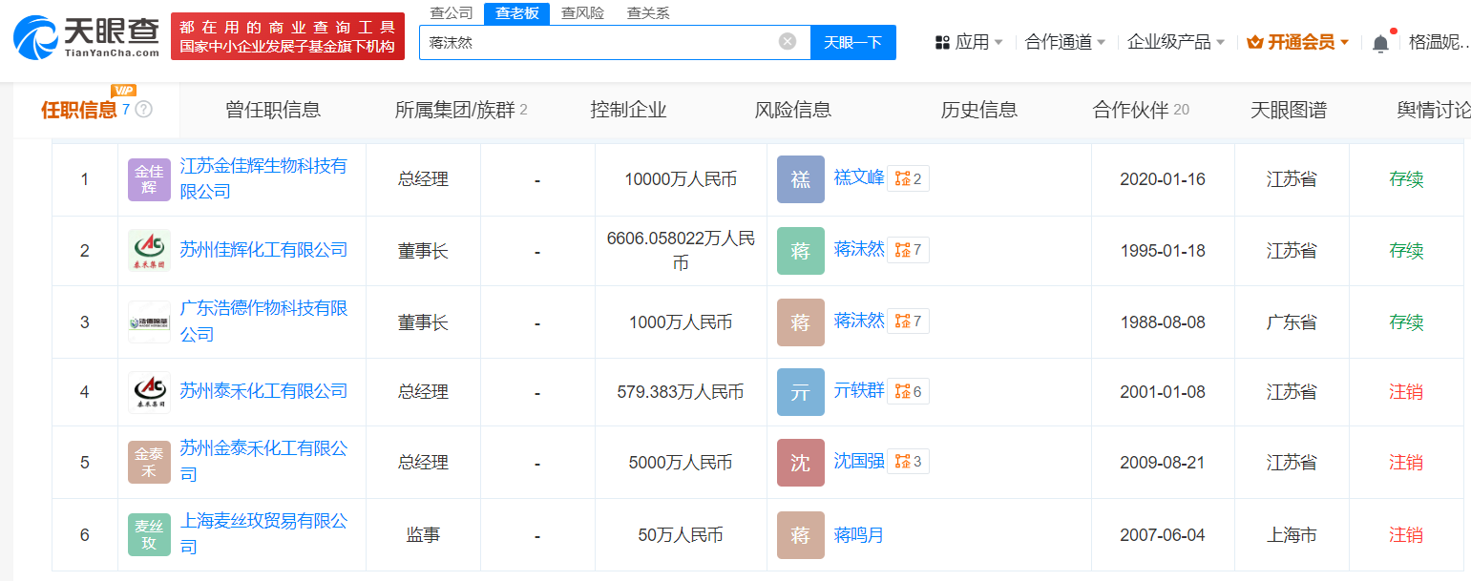The height and width of the screenshot is (581, 1471).
Task: Expand the 合作通道 dropdown
Action: pyautogui.click(x=1065, y=42)
